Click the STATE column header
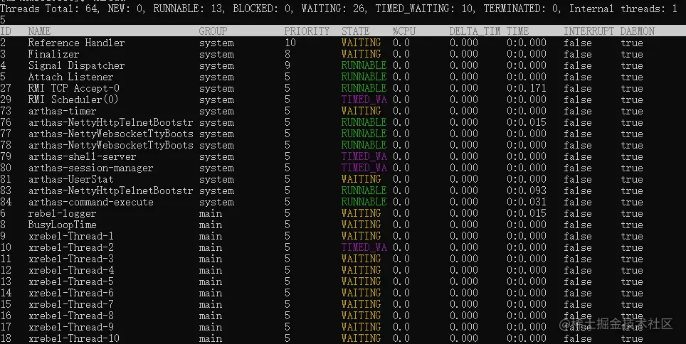Image resolution: width=686 pixels, height=344 pixels. 355,31
